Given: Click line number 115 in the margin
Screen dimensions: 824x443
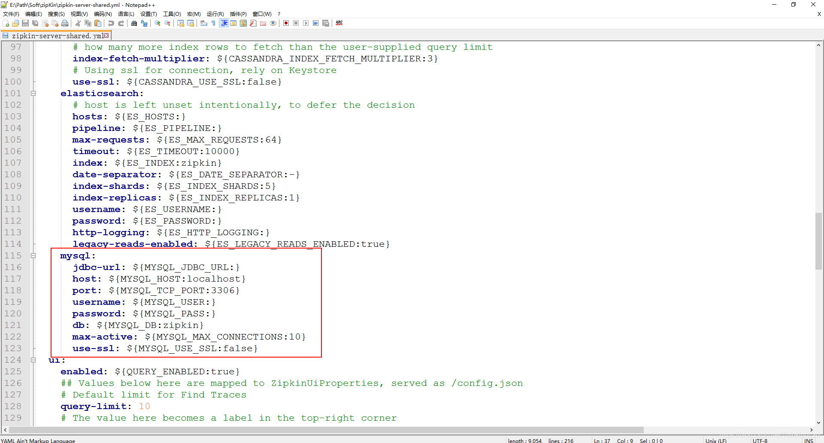Looking at the screenshot, I should pyautogui.click(x=13, y=255).
